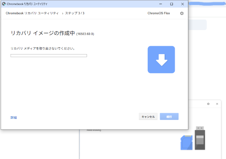The image size is (226, 159).
Task: Select the Chromebook リカバリ ユーティリティ breadcrumb
Action: click(32, 13)
